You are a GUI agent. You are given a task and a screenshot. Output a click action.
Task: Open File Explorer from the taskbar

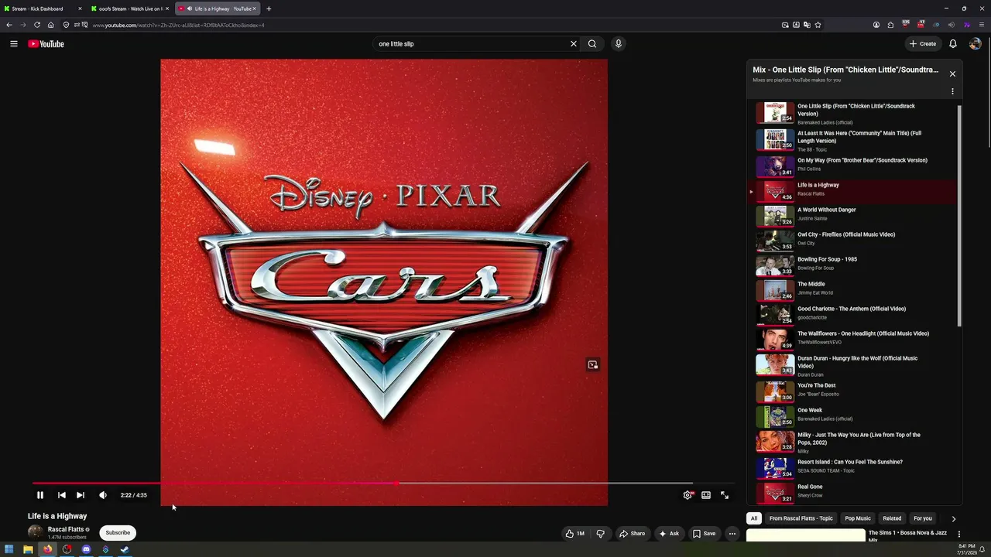(x=28, y=550)
